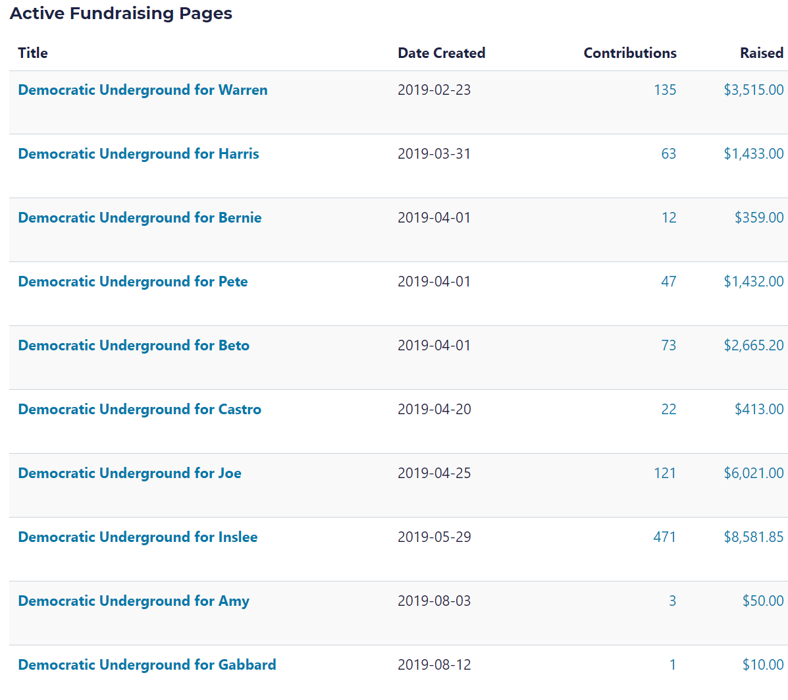Open Democratic Underground for Inslee link
Image resolution: width=788 pixels, height=700 pixels.
pos(138,537)
